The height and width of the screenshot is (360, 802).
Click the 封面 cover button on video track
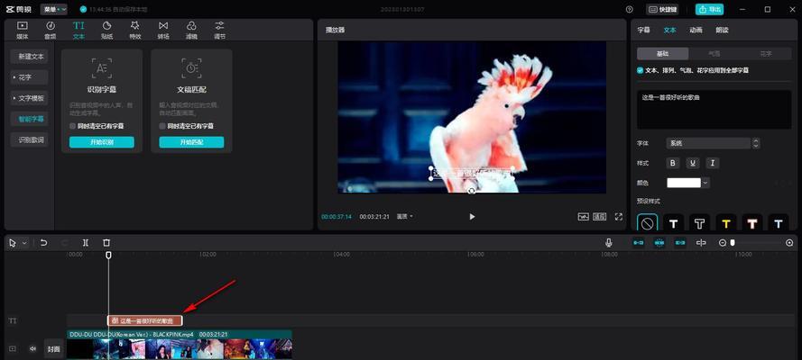[x=54, y=349]
